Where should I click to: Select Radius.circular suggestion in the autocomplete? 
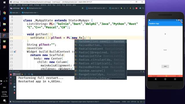click(x=101, y=60)
